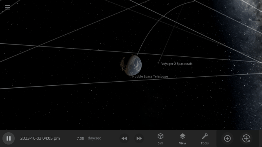Click the Sim label text

click(160, 143)
